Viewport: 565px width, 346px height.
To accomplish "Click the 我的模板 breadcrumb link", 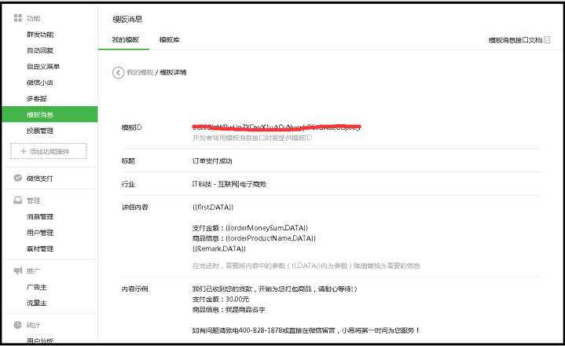I will click(x=140, y=72).
